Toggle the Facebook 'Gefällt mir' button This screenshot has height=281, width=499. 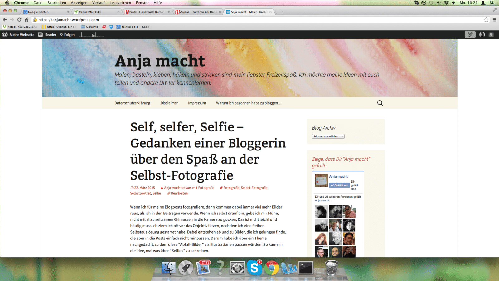pos(340,185)
